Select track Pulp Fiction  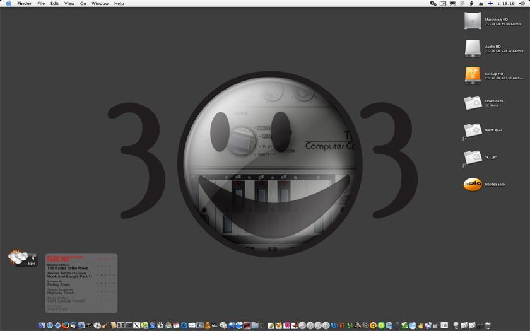(x=57, y=309)
